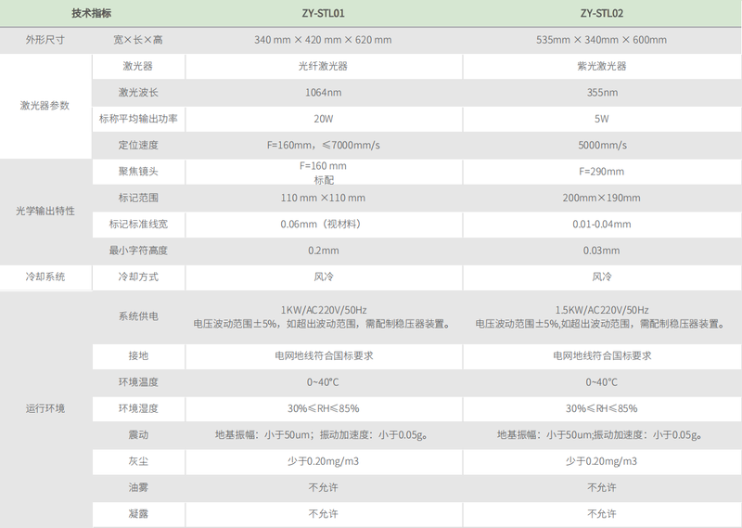Select the F=290mm focusing lens value
This screenshot has height=528, width=742.
tap(604, 172)
